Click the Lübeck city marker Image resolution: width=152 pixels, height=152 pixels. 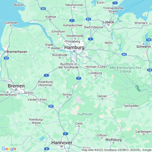[108, 25]
